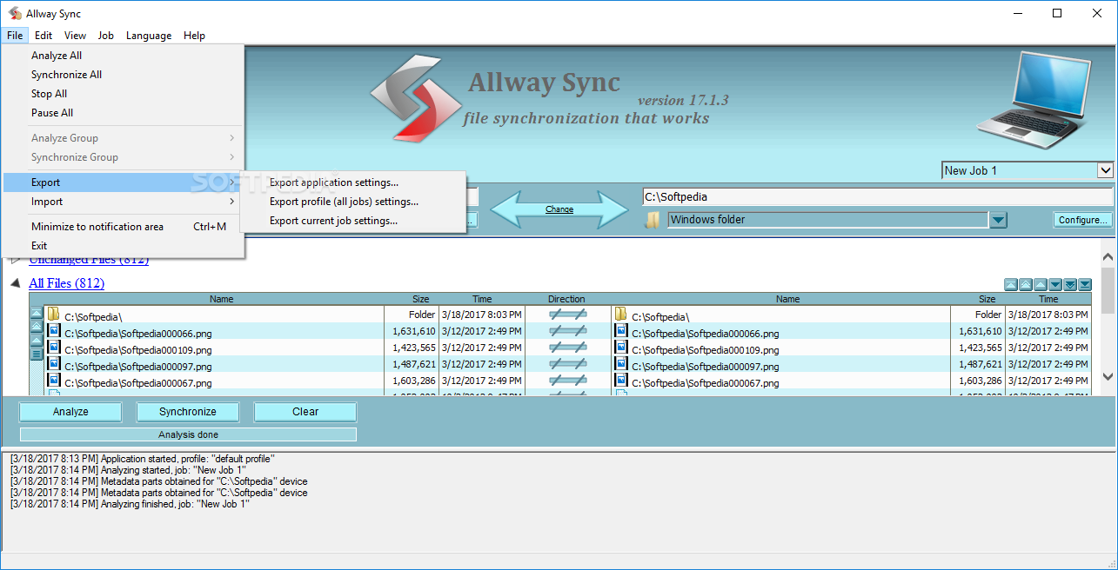
Task: Choose Exit from the File menu
Action: [123, 246]
